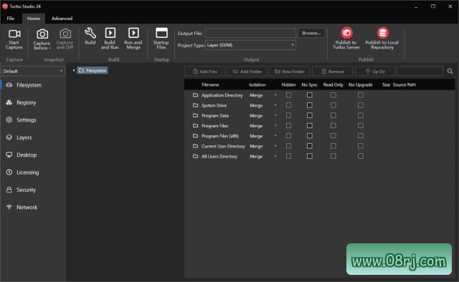The height and width of the screenshot is (282, 459).
Task: Click the Remove button
Action: pyautogui.click(x=332, y=72)
